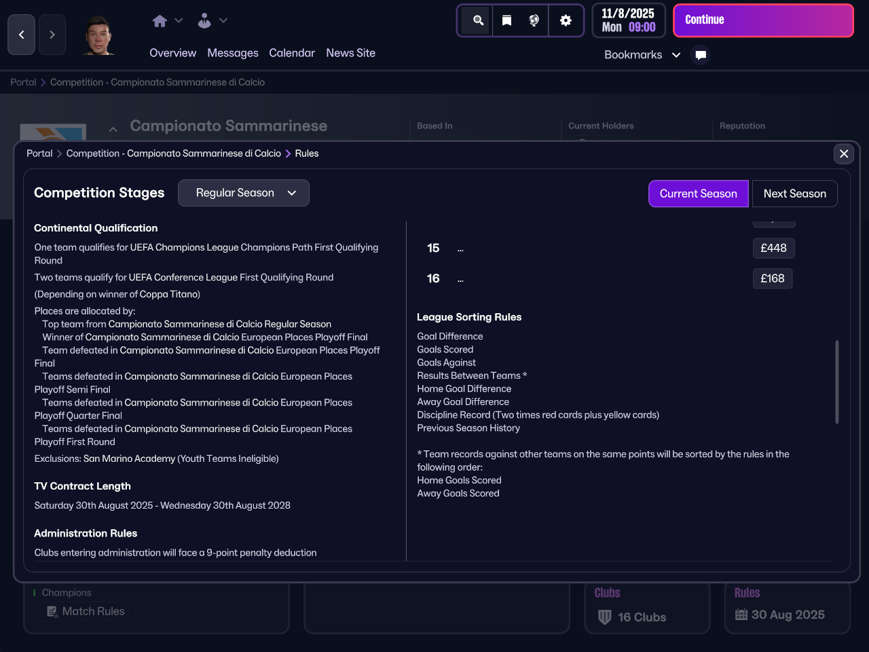
Task: Open the Messages tab
Action: (232, 53)
